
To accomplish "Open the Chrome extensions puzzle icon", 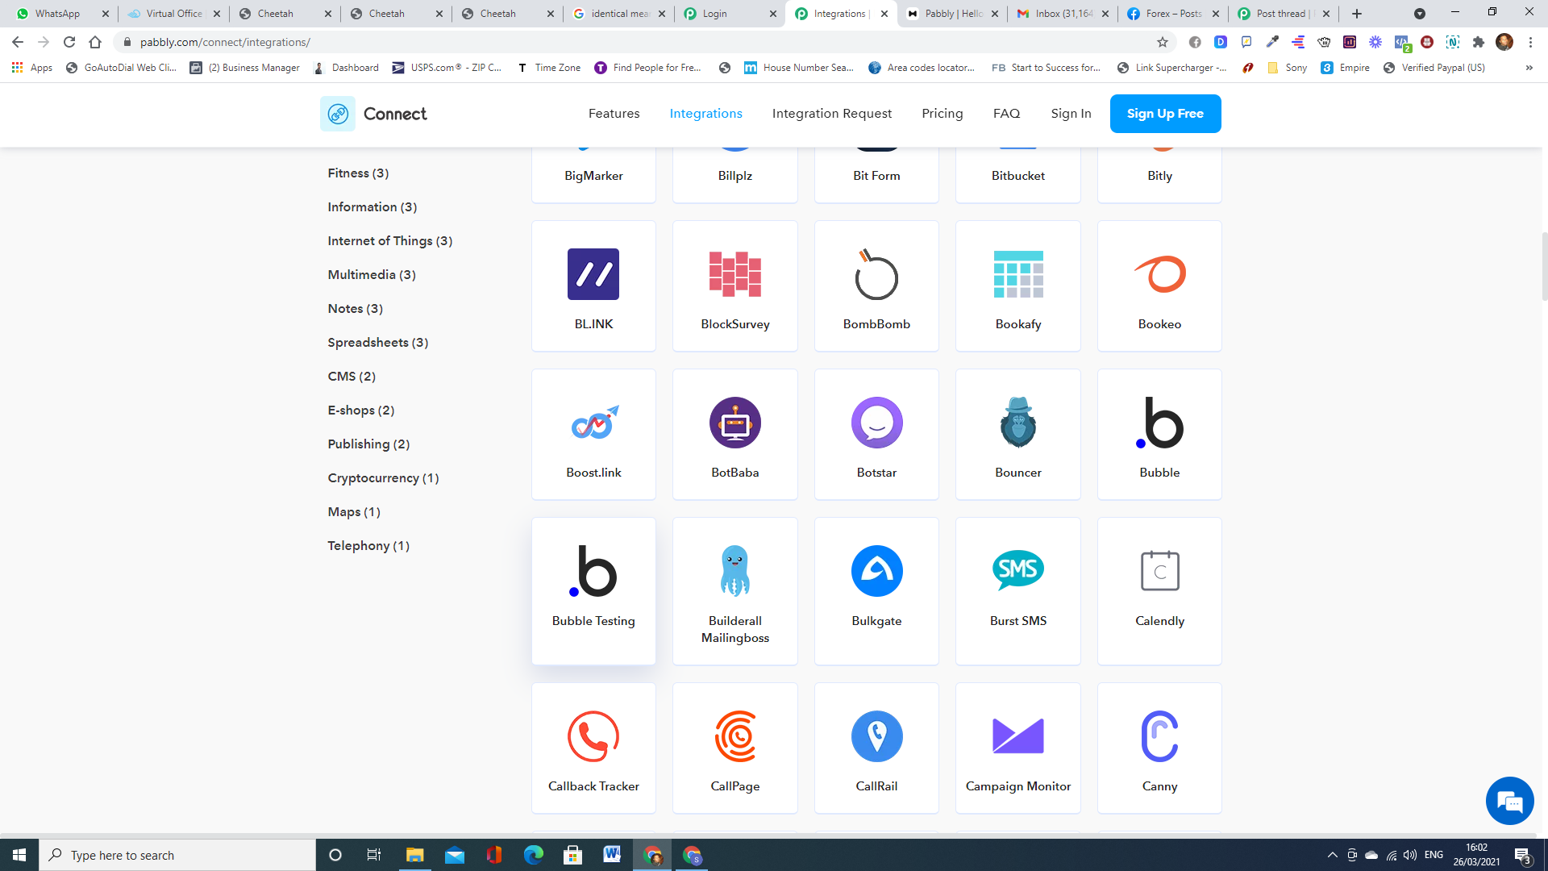I will point(1478,42).
